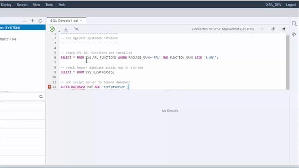Open the Search menu

tap(22, 5)
